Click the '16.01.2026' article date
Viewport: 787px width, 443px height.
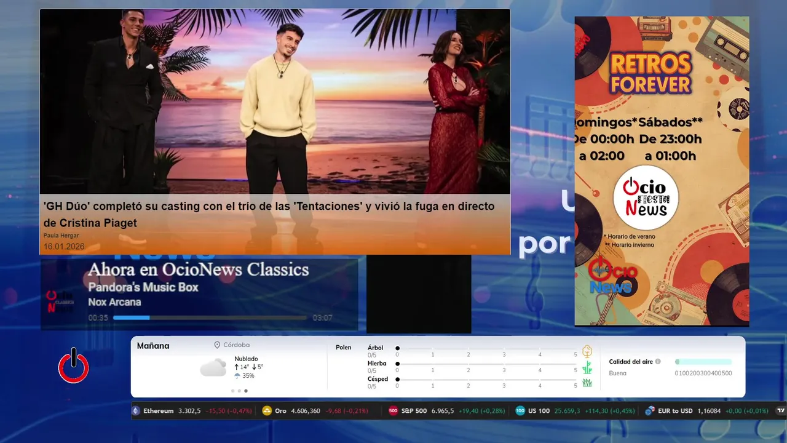(64, 247)
